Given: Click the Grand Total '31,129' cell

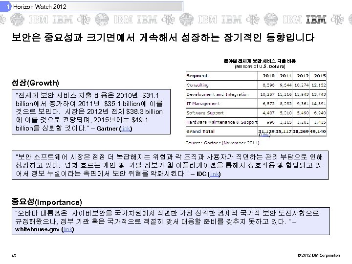Looking at the screenshot, I should pos(267,132).
